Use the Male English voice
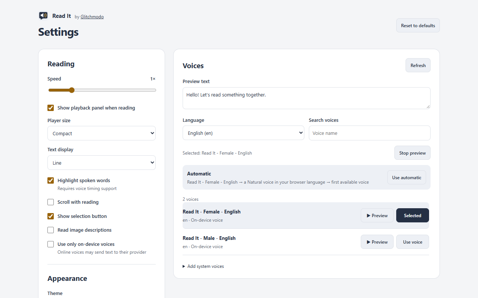 click(413, 242)
